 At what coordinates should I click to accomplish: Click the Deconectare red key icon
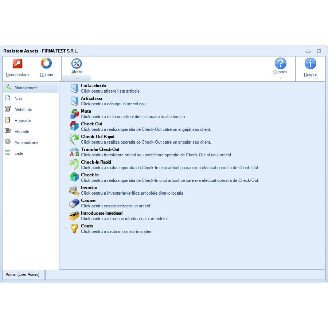click(x=17, y=64)
